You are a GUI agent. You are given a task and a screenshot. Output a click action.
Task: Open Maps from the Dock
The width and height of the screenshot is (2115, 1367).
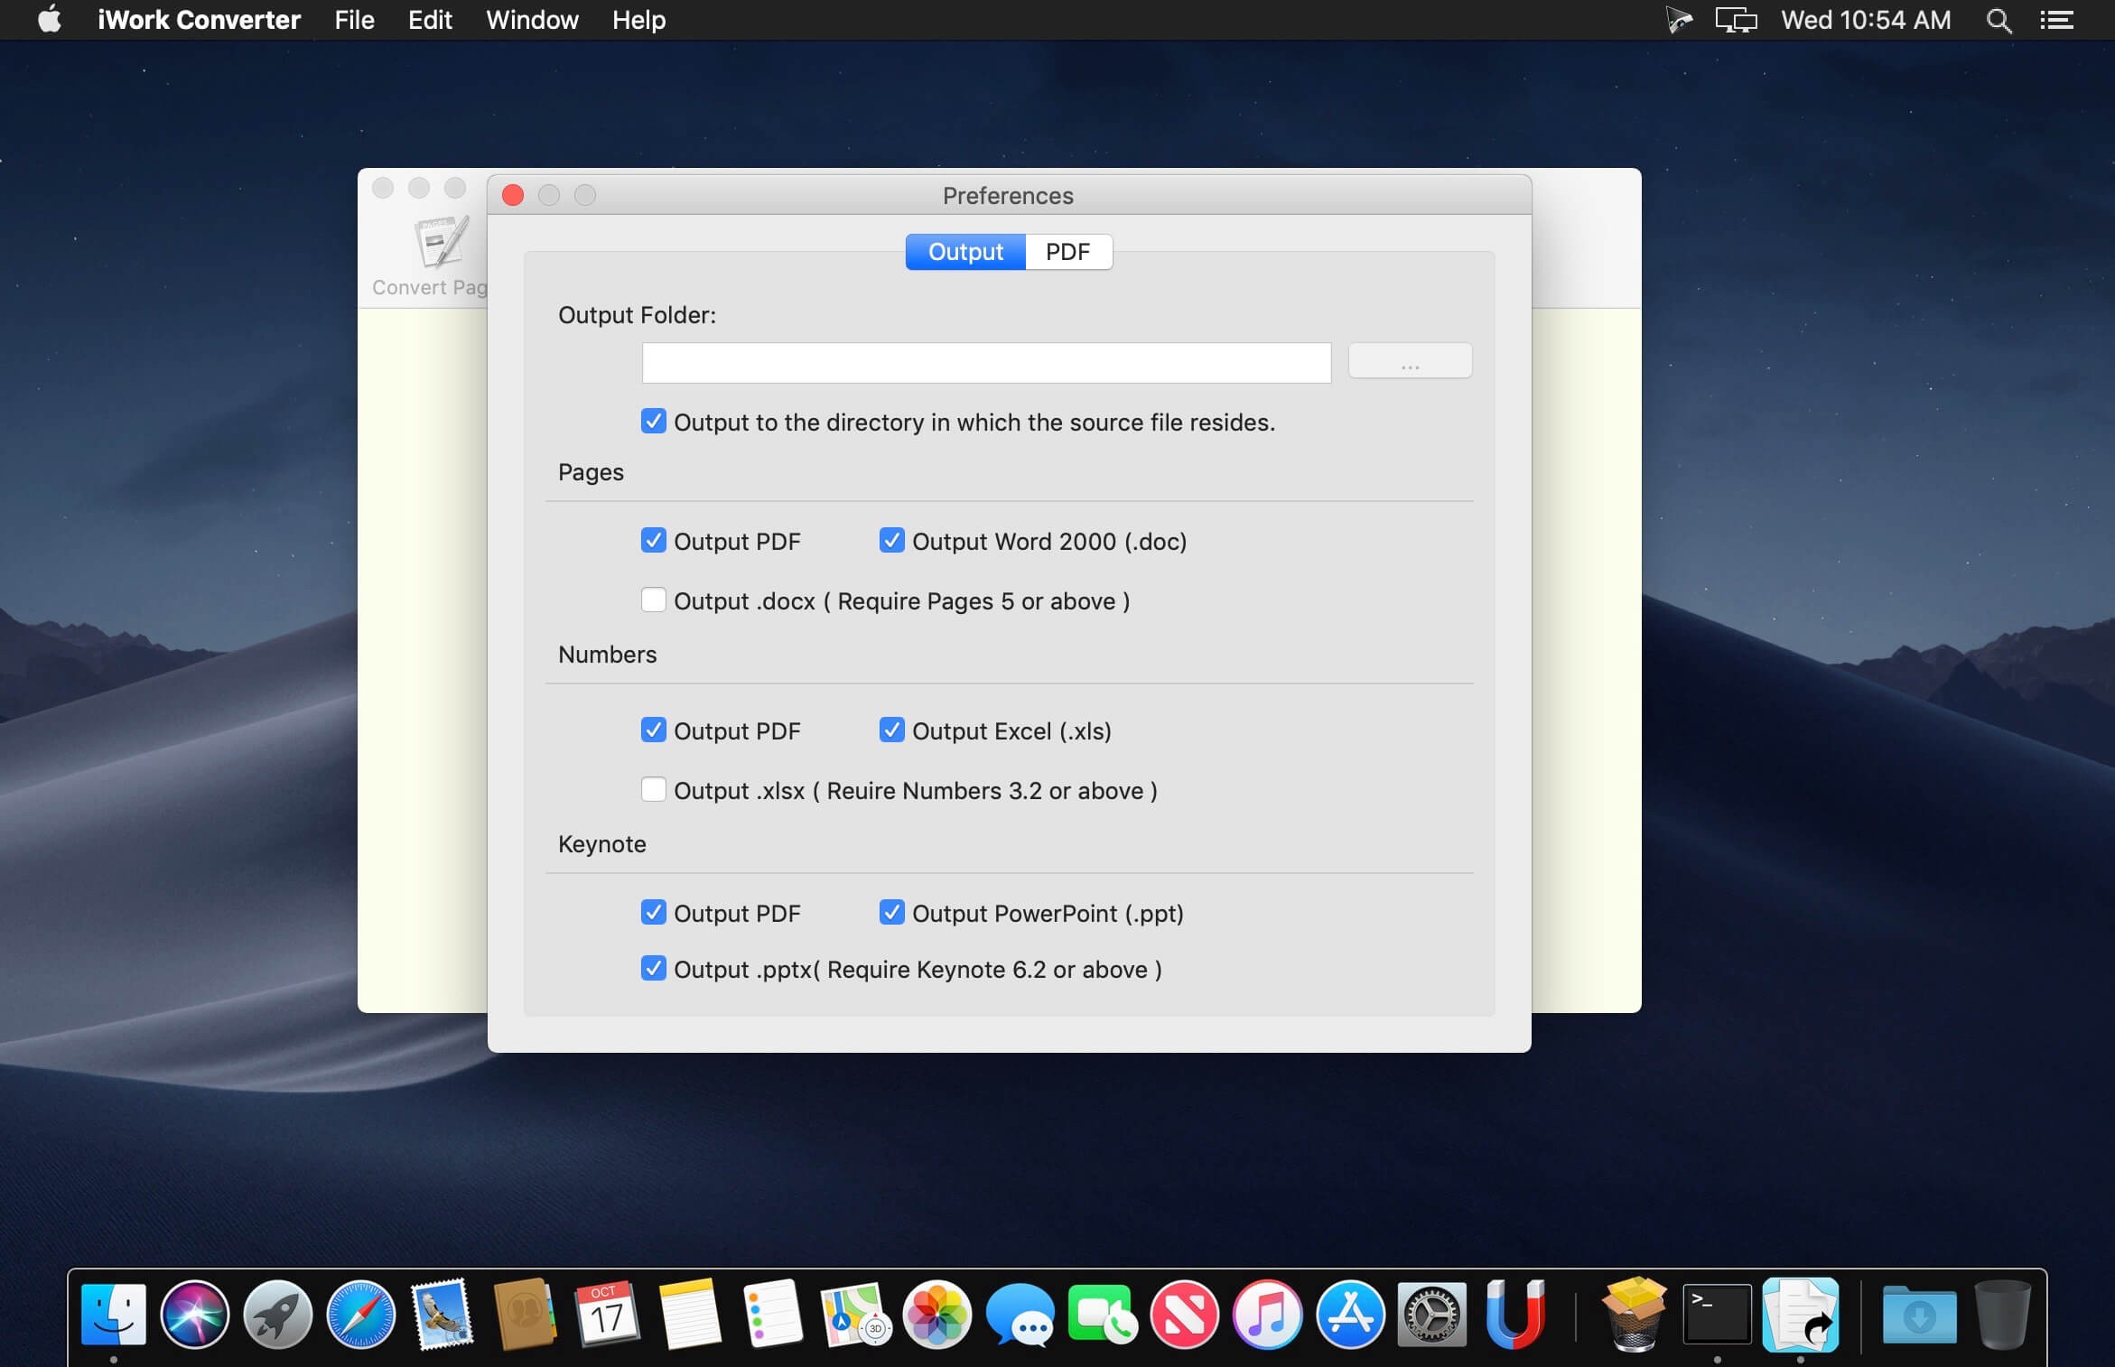(x=853, y=1317)
